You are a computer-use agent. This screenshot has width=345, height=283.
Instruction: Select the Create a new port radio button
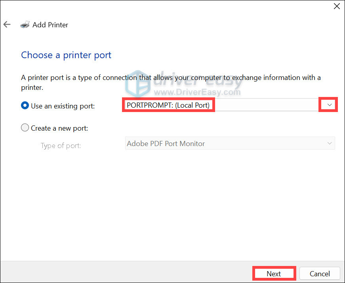click(25, 128)
